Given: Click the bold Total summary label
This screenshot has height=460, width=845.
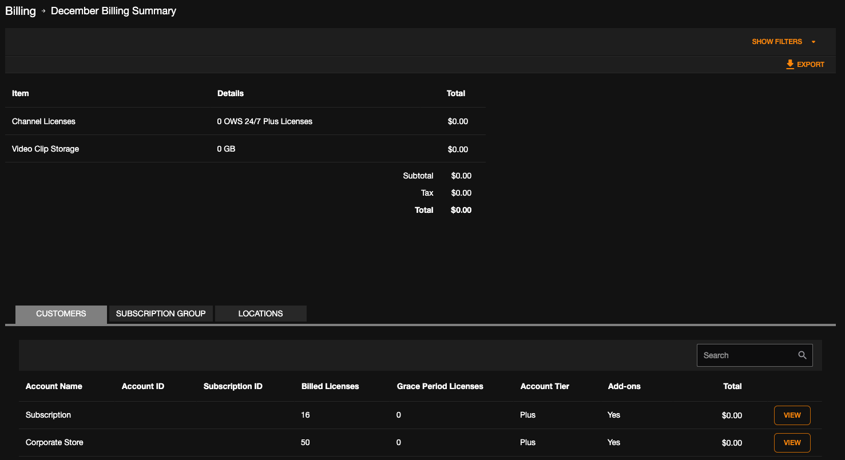Looking at the screenshot, I should (424, 210).
